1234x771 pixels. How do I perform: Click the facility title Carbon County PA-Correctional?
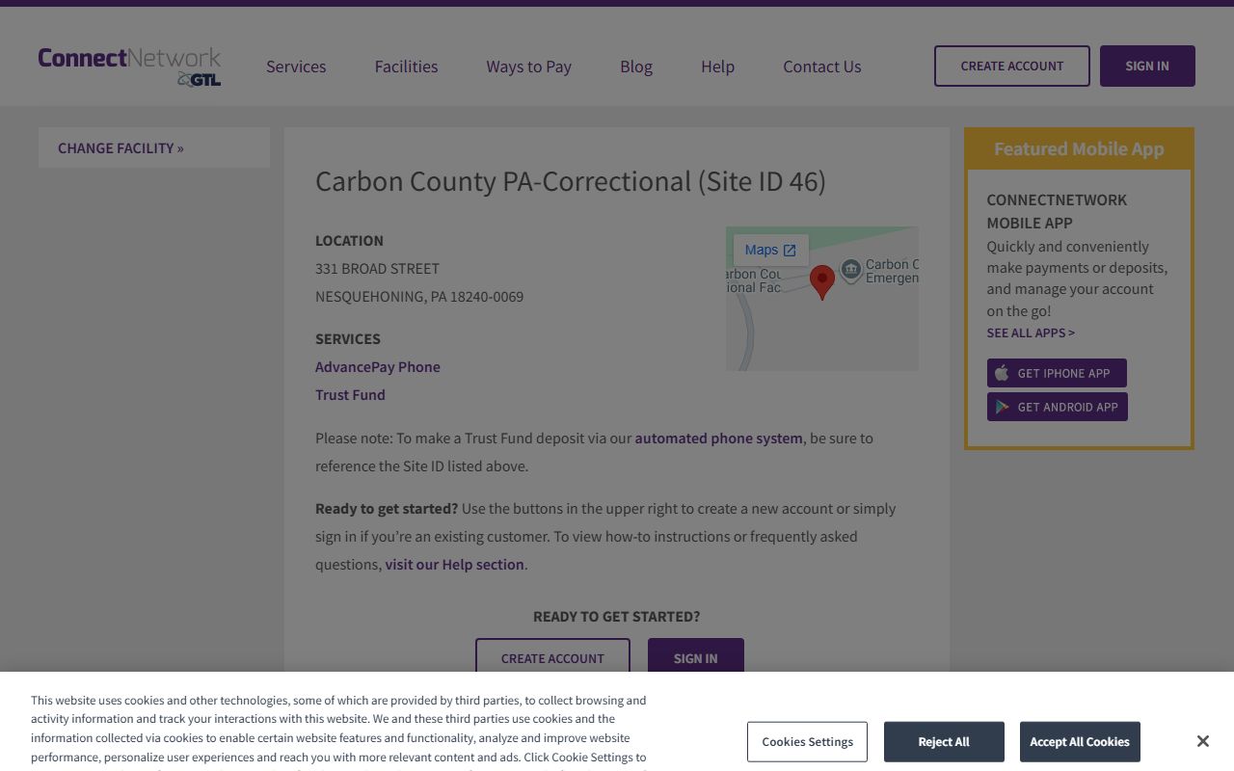(571, 181)
